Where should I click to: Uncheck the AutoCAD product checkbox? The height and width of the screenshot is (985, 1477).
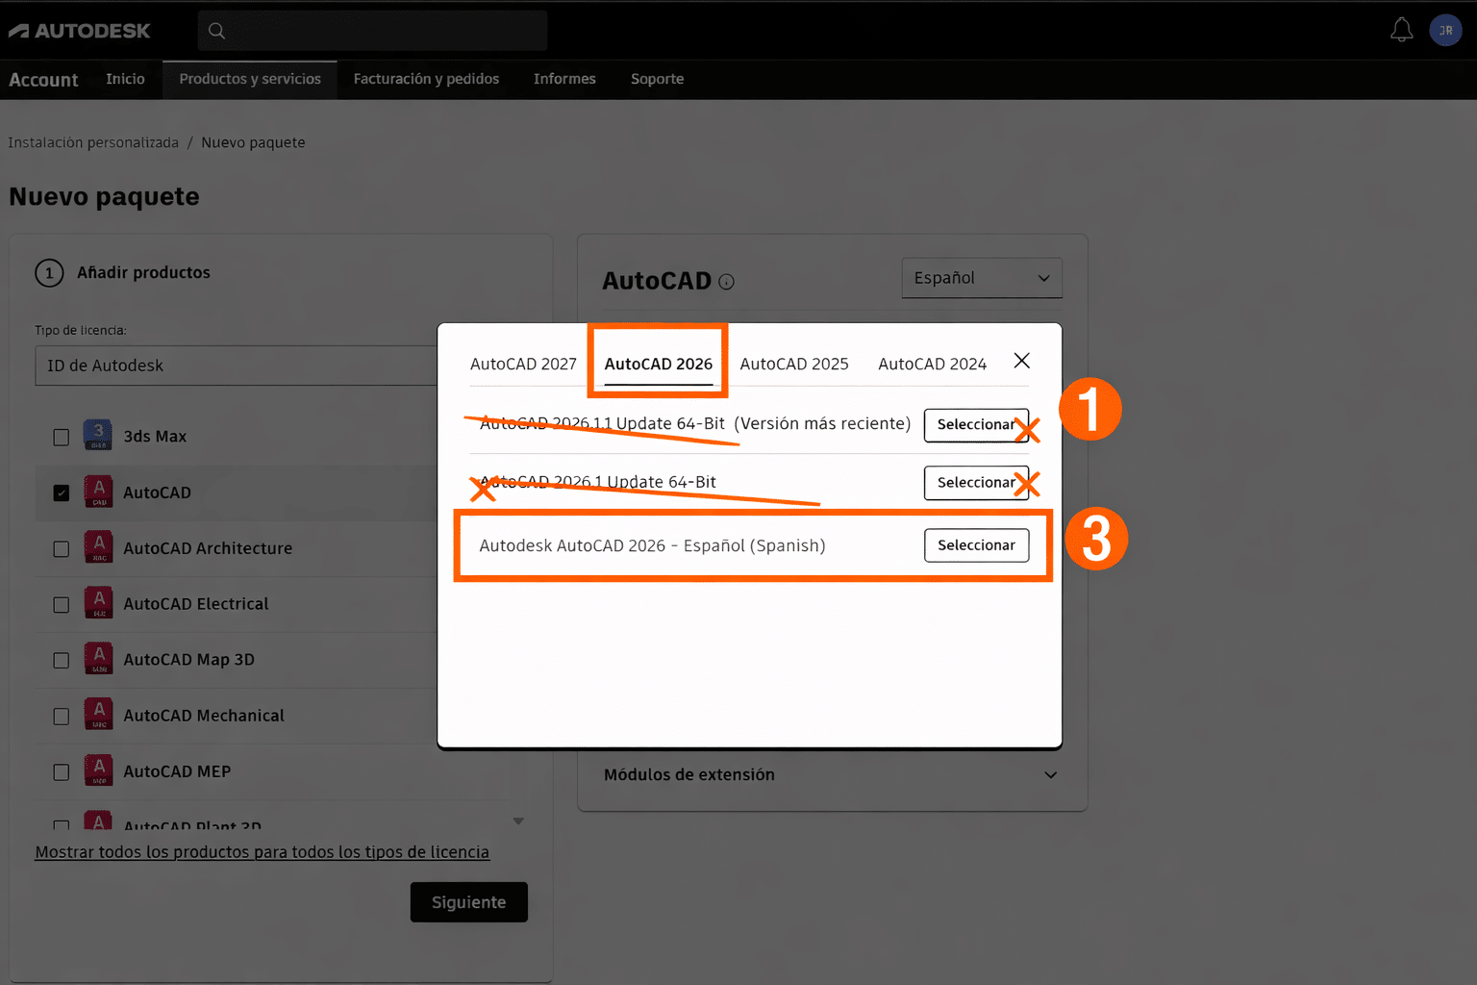click(61, 492)
